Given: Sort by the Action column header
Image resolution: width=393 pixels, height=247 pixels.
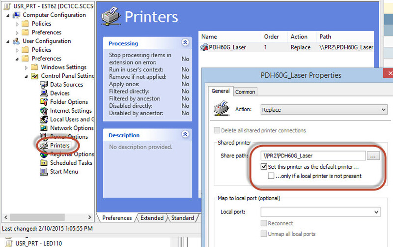Looking at the screenshot, I should (x=302, y=37).
